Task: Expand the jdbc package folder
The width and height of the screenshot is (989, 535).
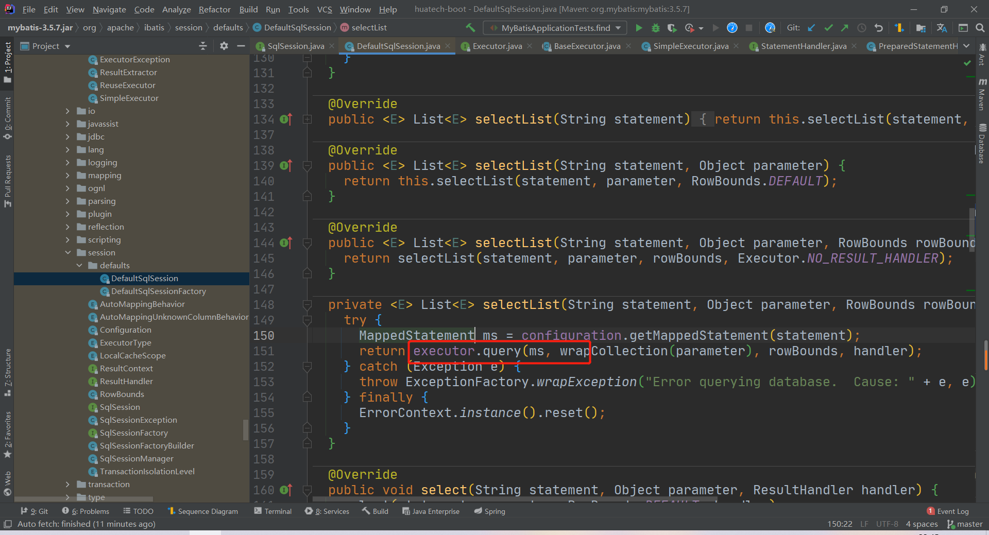Action: coord(67,136)
